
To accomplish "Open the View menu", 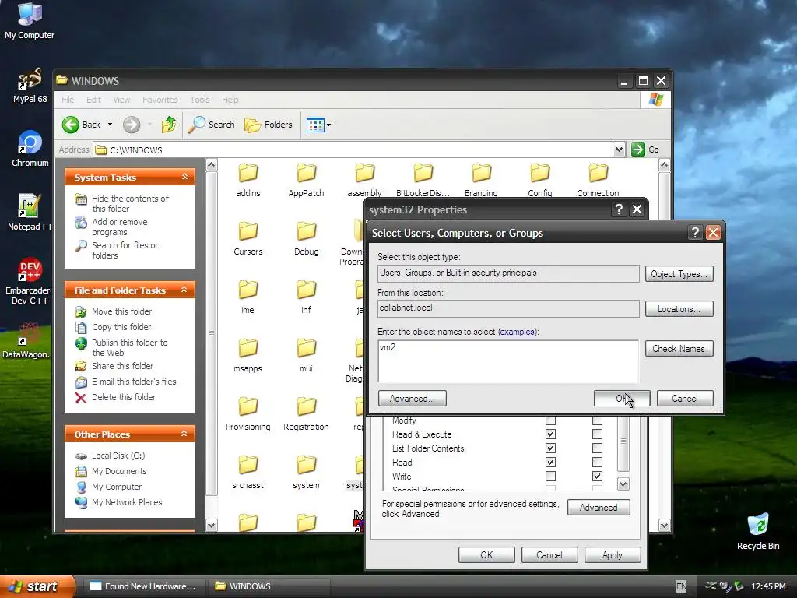I will tap(121, 100).
